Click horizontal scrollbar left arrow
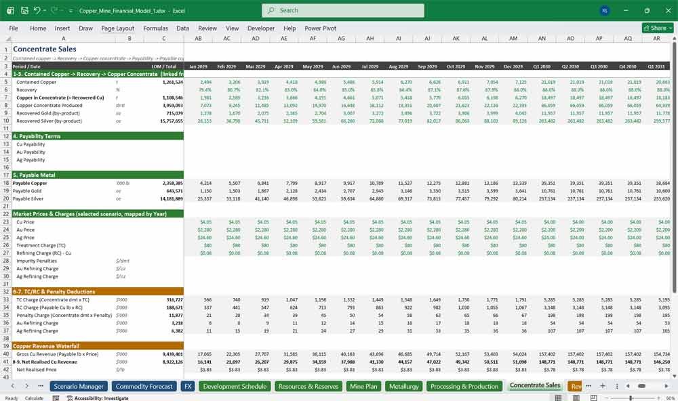 click(x=628, y=386)
